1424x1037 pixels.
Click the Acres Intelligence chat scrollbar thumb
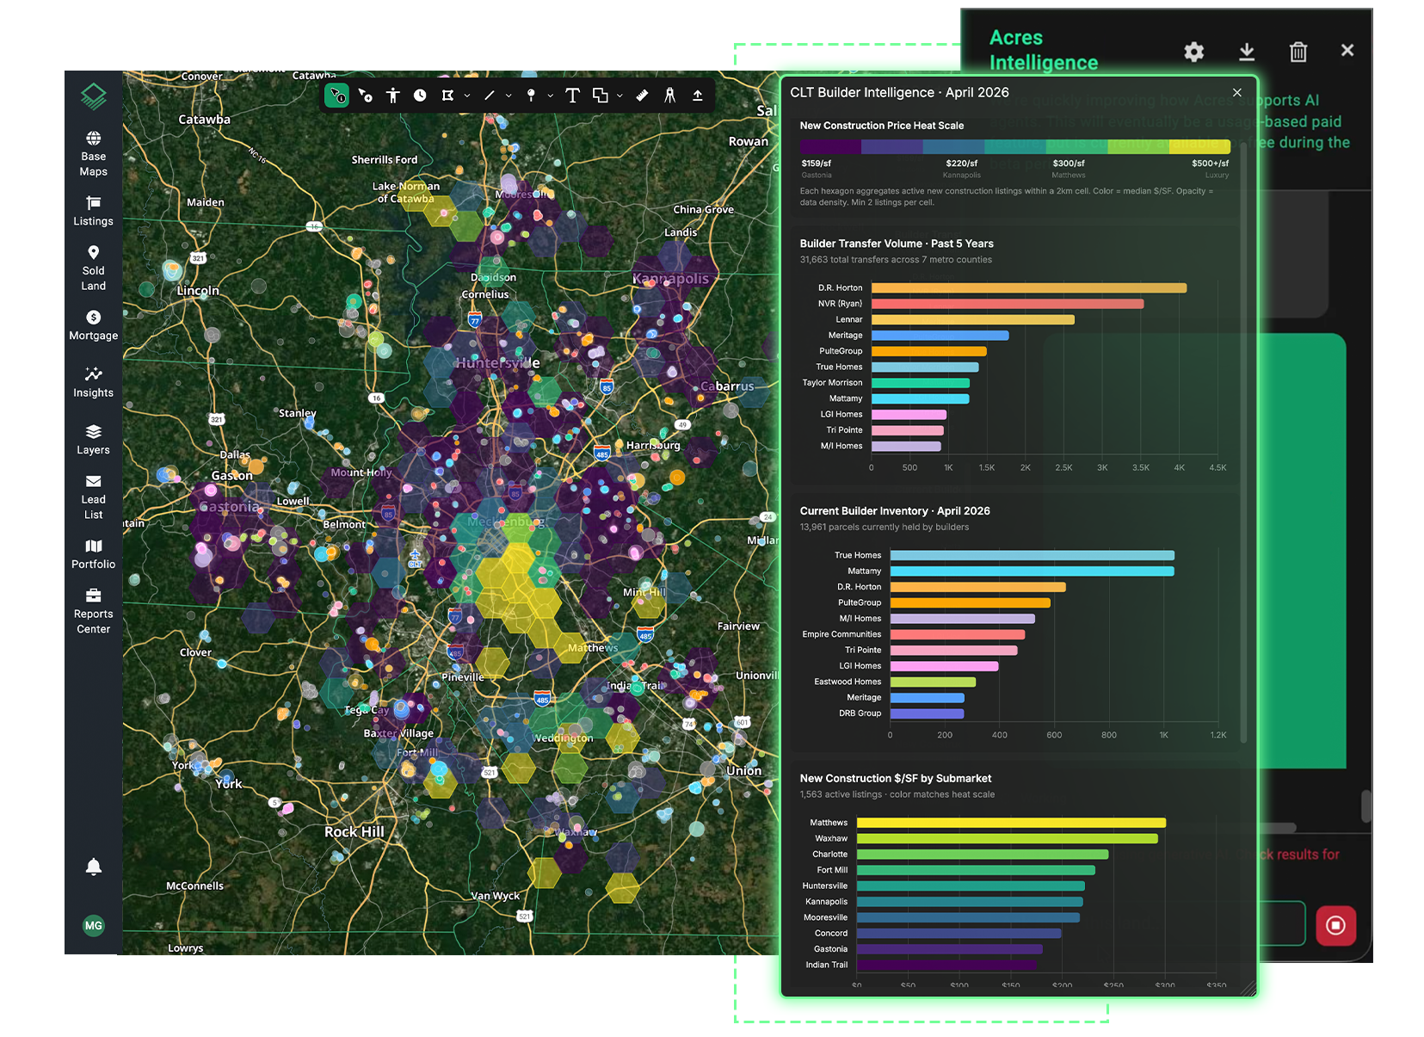pos(1365,806)
